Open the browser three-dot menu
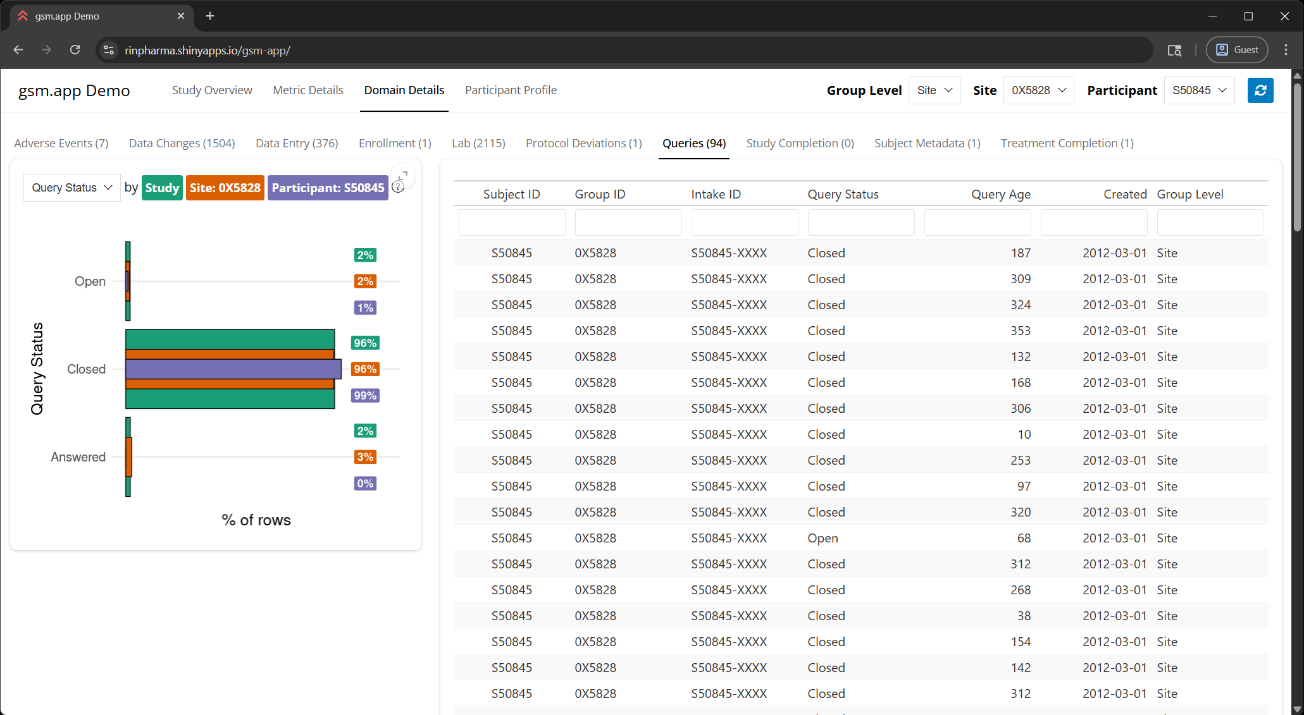This screenshot has height=715, width=1304. point(1286,50)
